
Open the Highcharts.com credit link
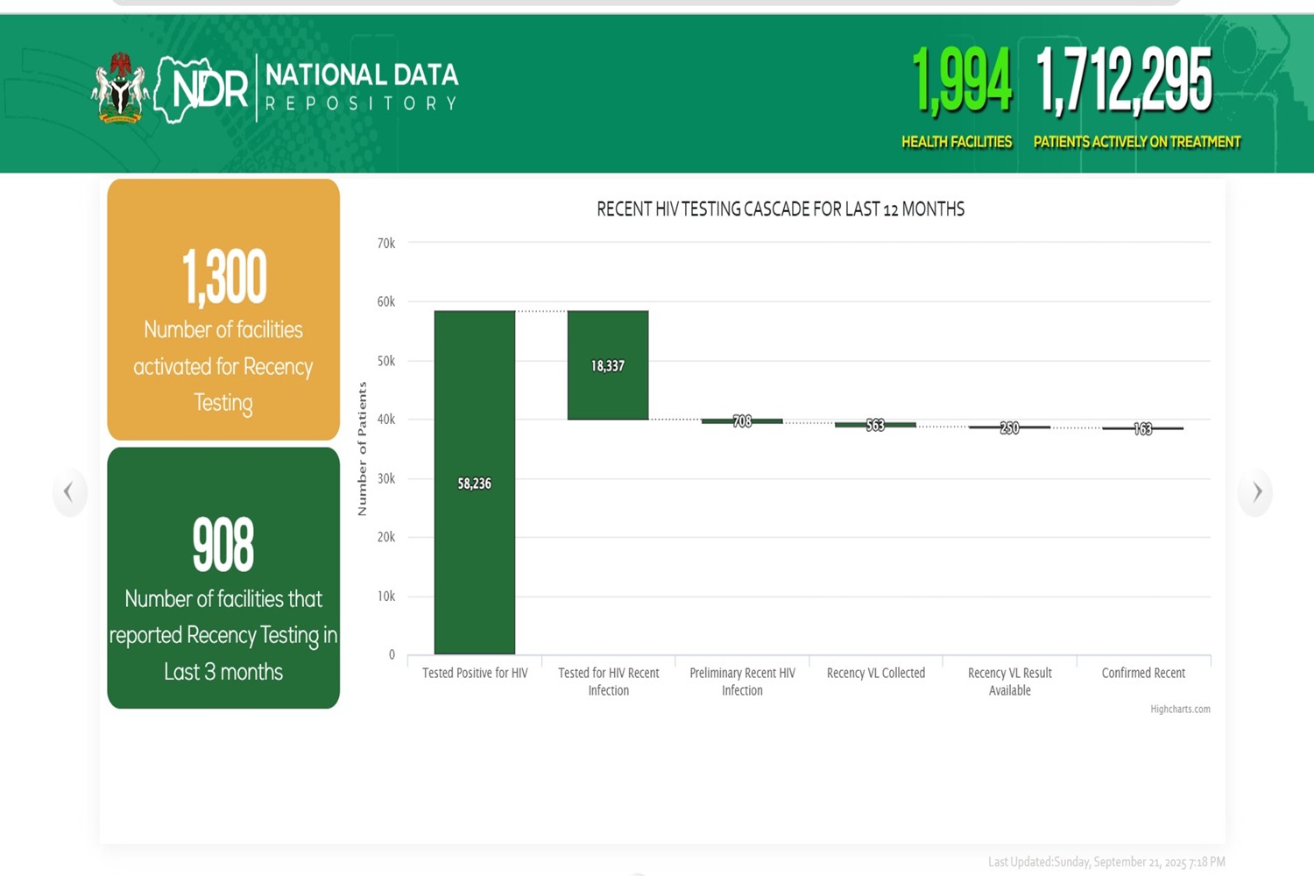pos(1179,710)
